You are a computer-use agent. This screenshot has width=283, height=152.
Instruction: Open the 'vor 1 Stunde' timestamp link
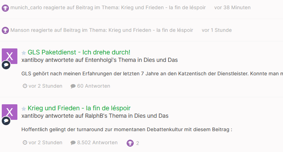coord(217,30)
